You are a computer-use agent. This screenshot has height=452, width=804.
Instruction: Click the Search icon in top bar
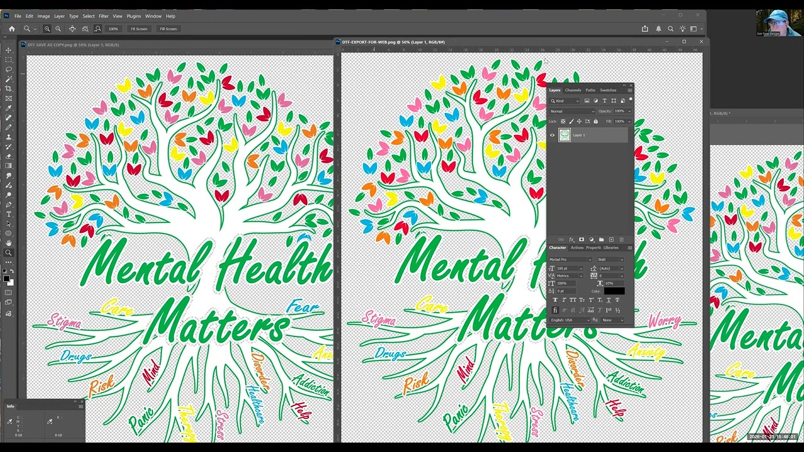pos(671,29)
